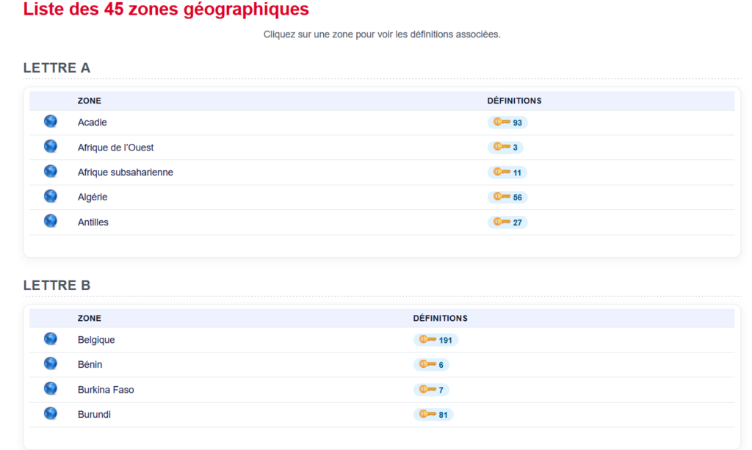Click the 11 definitions badge
Viewport: 752px width, 450px height.
point(507,172)
